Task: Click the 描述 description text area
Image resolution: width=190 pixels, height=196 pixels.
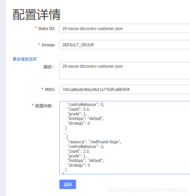Action: point(125,71)
